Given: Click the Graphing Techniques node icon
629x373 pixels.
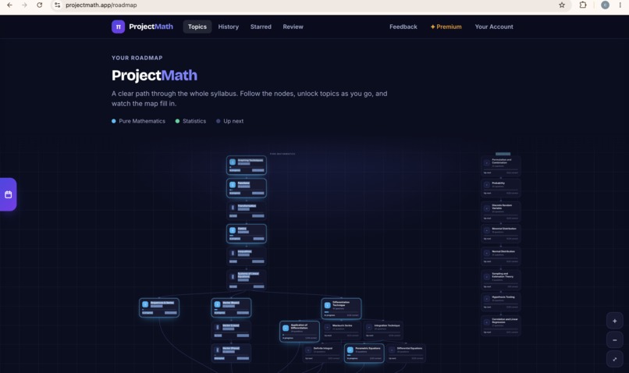Looking at the screenshot, I should point(233,162).
